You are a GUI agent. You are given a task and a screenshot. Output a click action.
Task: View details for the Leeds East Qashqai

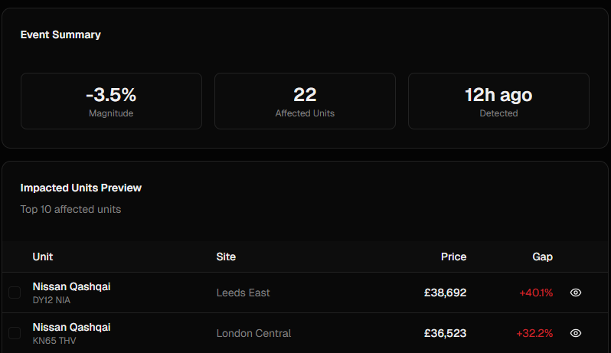coord(576,293)
